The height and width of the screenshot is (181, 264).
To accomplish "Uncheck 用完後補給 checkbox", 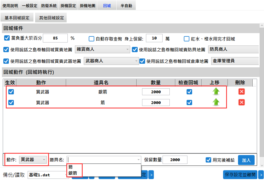I will click(208, 160).
